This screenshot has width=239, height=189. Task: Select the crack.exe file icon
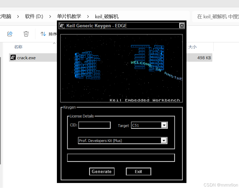(x=13, y=58)
